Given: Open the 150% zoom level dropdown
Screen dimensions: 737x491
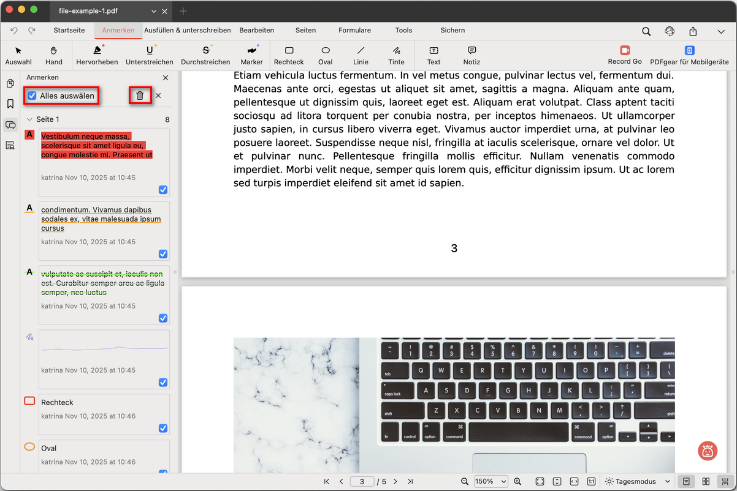Looking at the screenshot, I should tap(491, 481).
